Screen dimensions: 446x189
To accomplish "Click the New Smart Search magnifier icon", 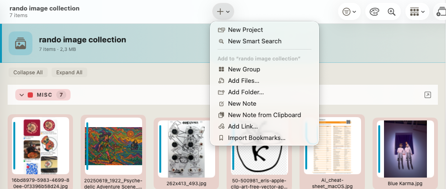I will pyautogui.click(x=221, y=41).
